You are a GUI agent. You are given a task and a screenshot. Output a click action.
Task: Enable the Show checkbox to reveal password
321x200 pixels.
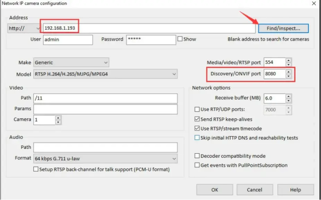click(x=180, y=39)
